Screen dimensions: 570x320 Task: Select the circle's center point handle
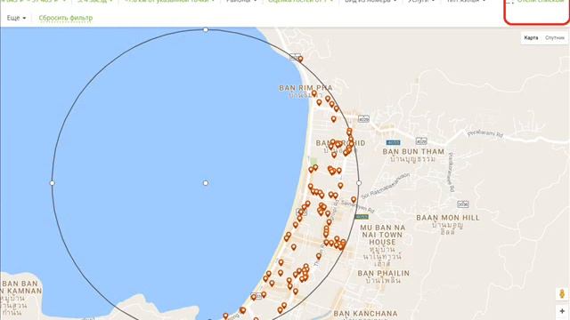point(206,183)
